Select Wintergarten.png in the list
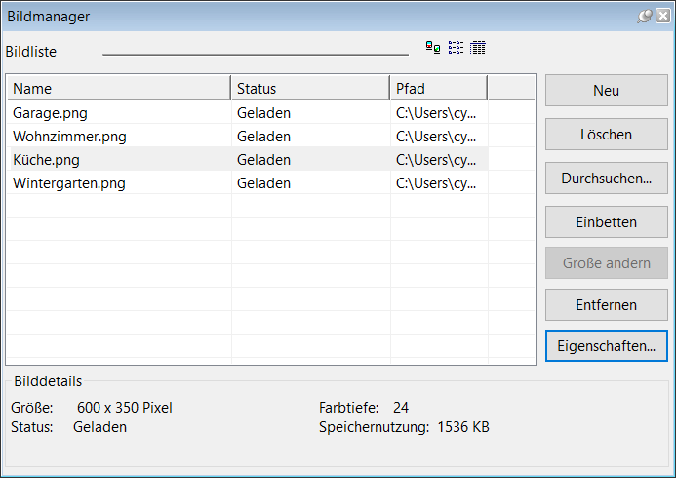This screenshot has height=478, width=676. tap(69, 182)
